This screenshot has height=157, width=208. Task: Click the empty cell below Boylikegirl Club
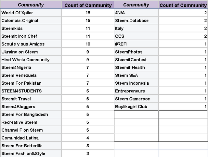[136, 114]
